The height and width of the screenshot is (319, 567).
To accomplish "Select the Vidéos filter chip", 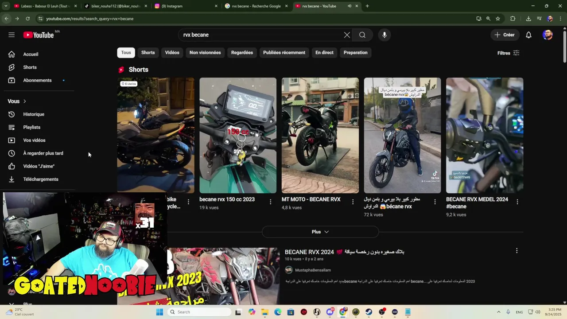I will point(172,52).
